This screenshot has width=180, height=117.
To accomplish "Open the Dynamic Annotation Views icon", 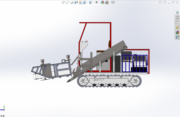I will (x=80, y=2).
